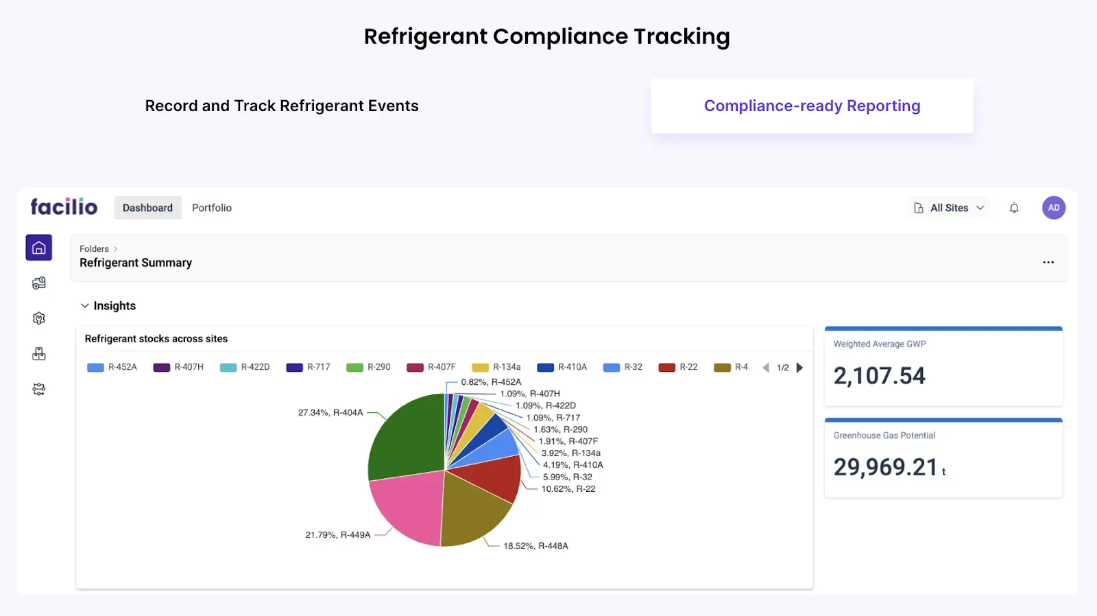This screenshot has height=616, width=1097.
Task: Open the second sidebar icon below Home
Action: coord(39,283)
